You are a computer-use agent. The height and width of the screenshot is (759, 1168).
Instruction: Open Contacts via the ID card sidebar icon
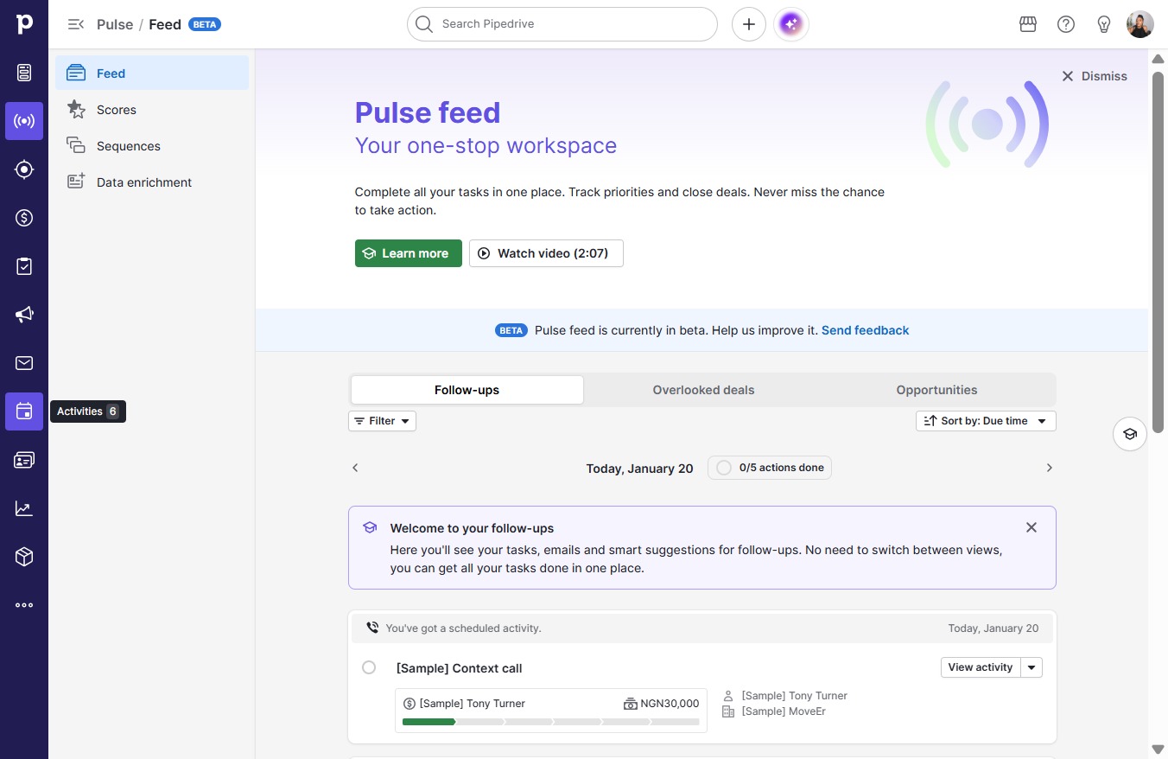tap(24, 460)
